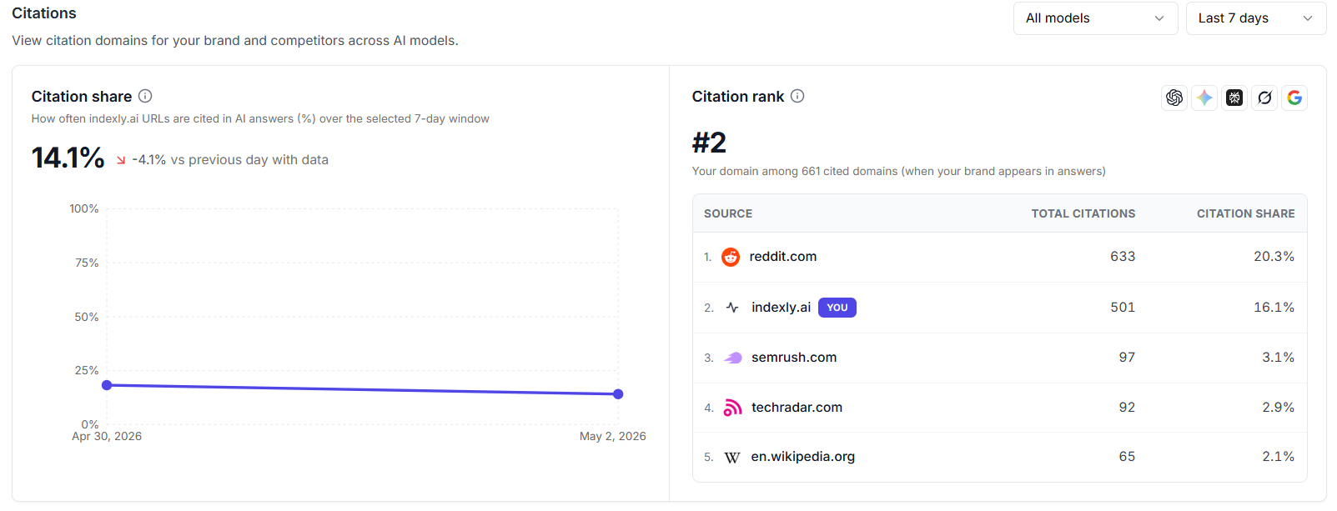The image size is (1337, 511).
Task: Filter citation rank by ChatGPT model icon
Action: 1174,98
